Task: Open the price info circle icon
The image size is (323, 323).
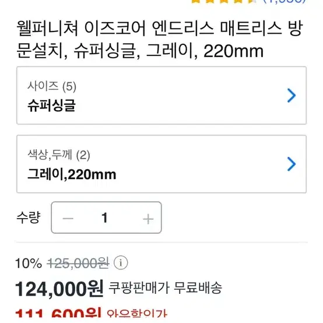Action: [121, 262]
